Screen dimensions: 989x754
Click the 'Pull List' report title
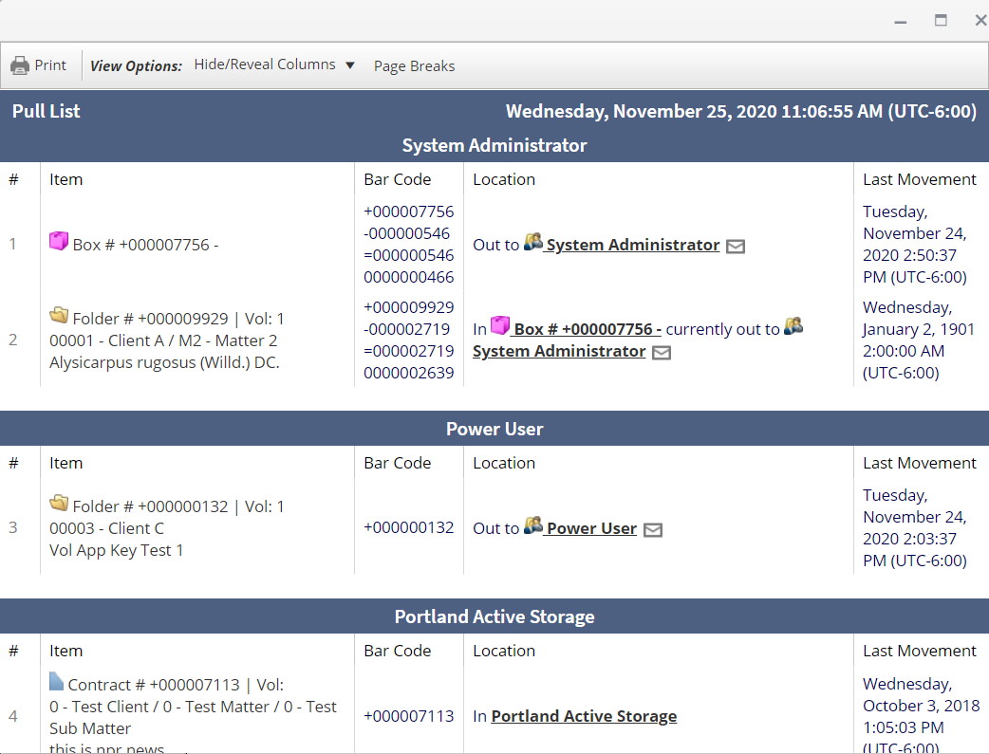pyautogui.click(x=47, y=112)
